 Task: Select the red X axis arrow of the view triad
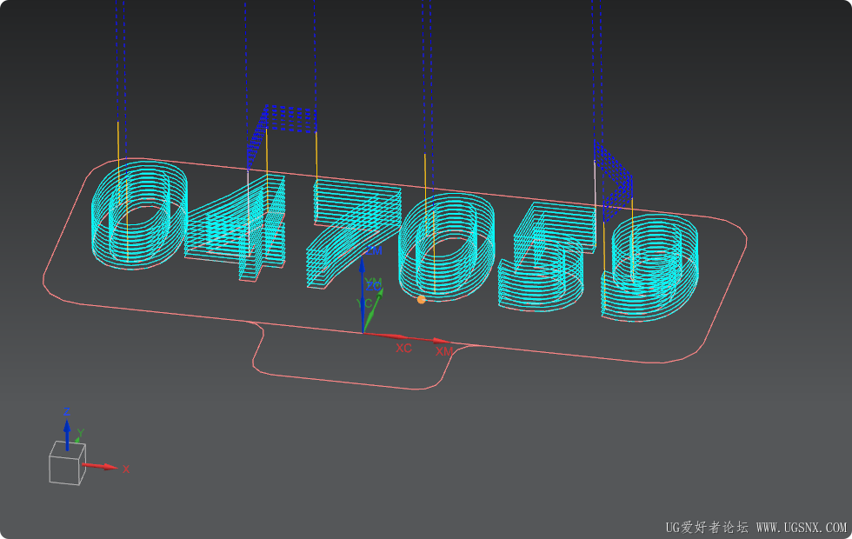pos(101,466)
